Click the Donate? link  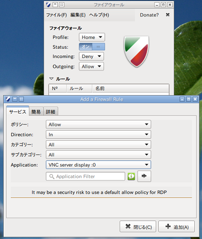click(x=149, y=15)
